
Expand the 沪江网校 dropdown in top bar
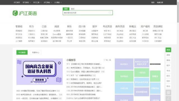coord(48,3)
